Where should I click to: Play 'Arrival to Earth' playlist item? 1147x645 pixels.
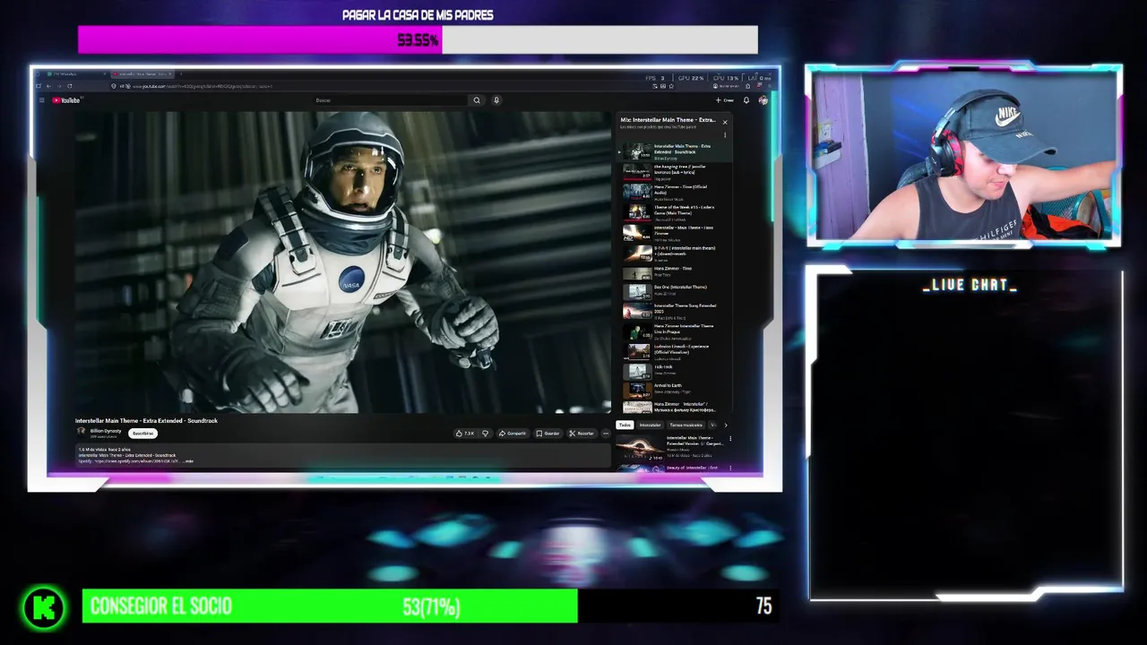[676, 391]
